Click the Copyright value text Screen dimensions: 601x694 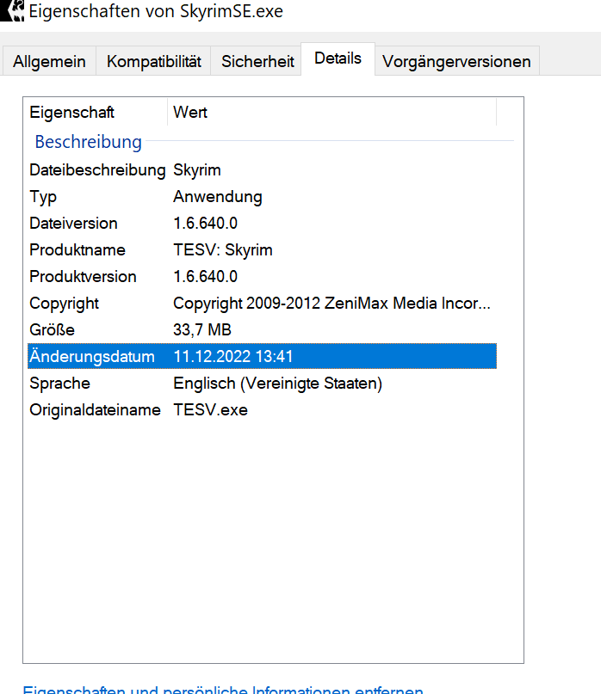pos(331,304)
